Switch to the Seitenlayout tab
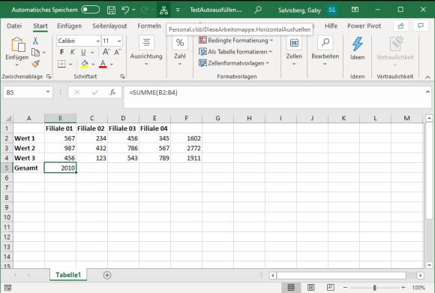 109,26
